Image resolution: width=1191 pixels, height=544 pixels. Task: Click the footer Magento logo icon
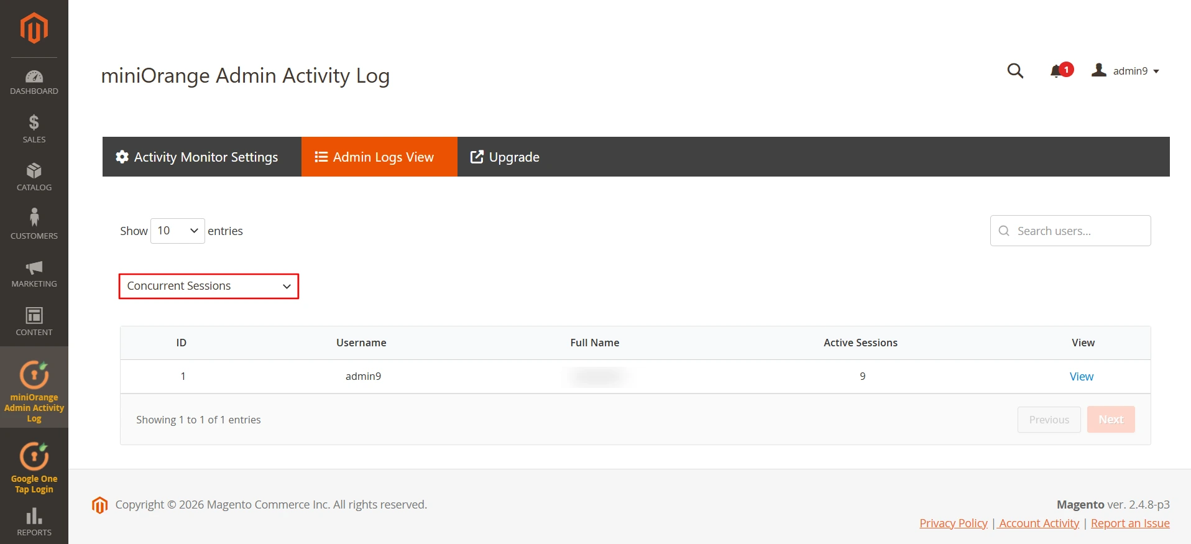[x=99, y=505]
